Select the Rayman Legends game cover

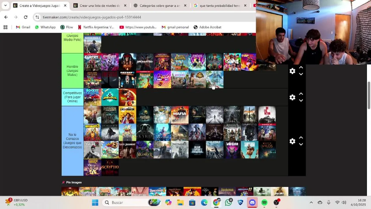tap(145, 79)
